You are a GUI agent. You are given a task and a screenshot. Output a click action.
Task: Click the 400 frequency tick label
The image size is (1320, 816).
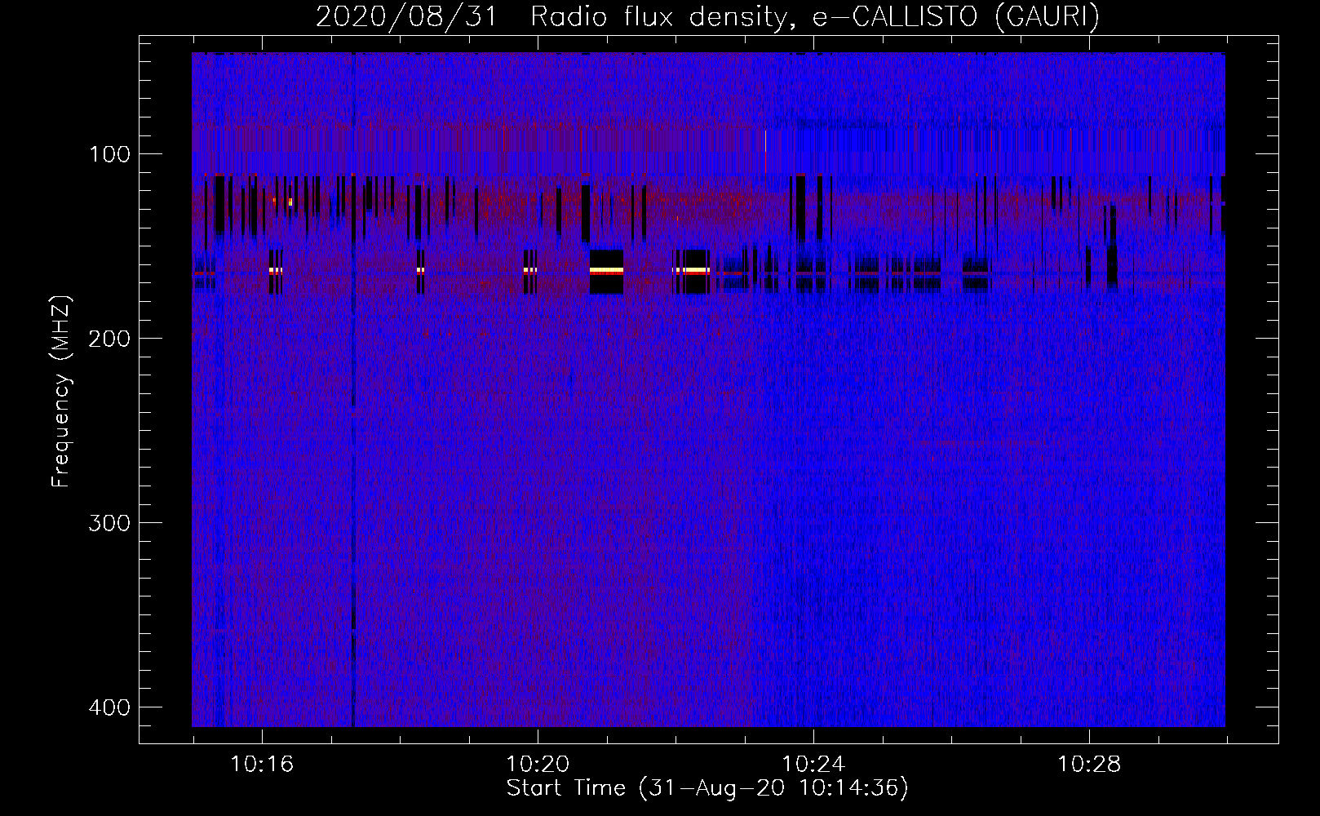109,707
